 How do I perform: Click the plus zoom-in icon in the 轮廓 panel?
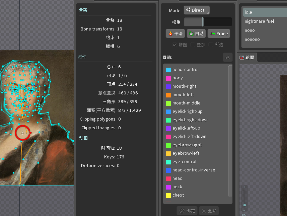point(244,187)
